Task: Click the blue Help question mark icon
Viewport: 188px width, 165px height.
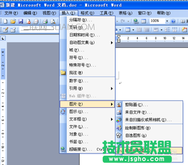Action: pyautogui.click(x=173, y=21)
